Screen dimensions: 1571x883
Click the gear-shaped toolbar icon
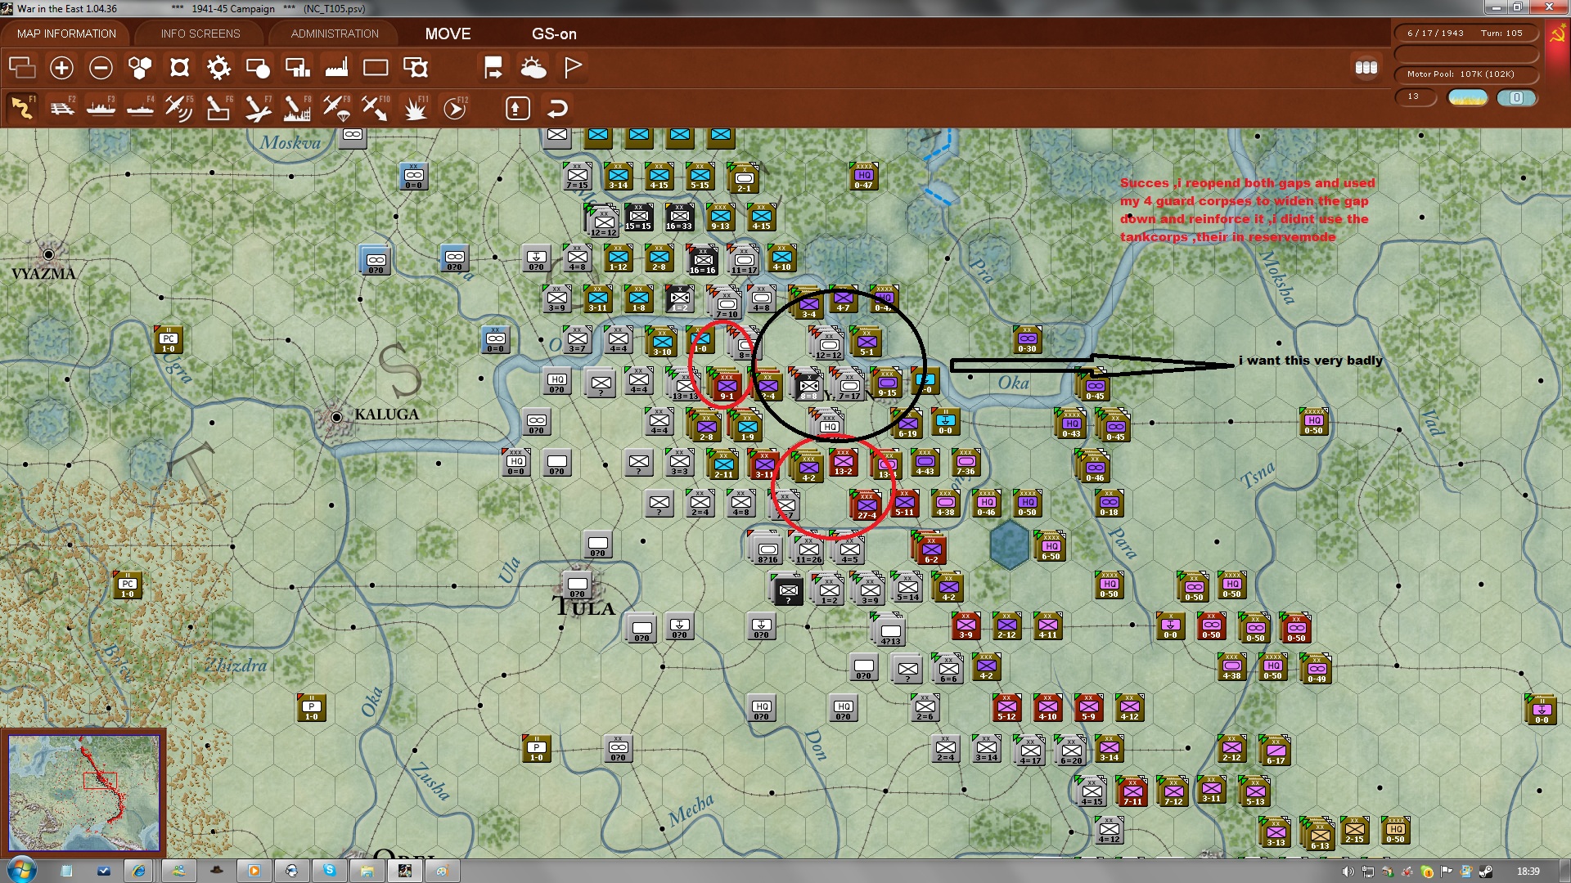(218, 67)
